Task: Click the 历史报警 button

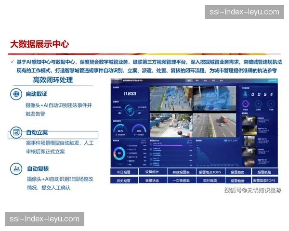Action: point(124,180)
